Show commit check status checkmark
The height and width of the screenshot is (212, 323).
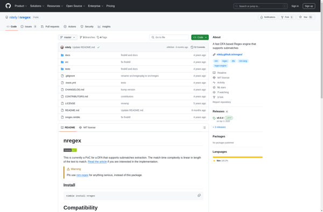point(99,47)
